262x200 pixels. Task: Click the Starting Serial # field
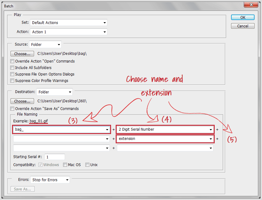[x=55, y=157]
